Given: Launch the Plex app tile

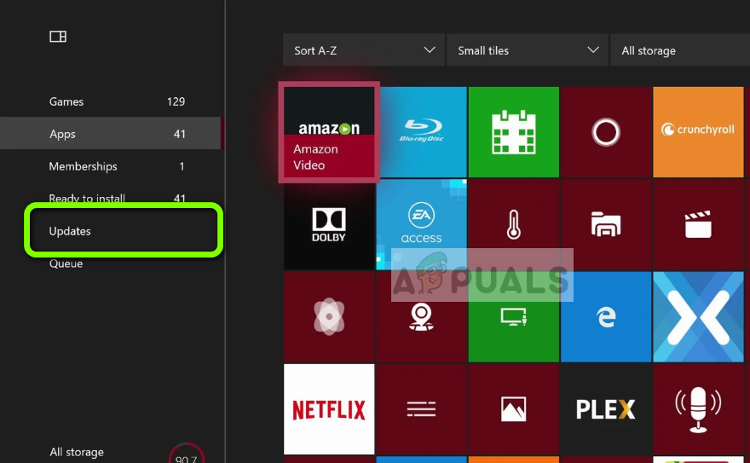Looking at the screenshot, I should [x=606, y=409].
